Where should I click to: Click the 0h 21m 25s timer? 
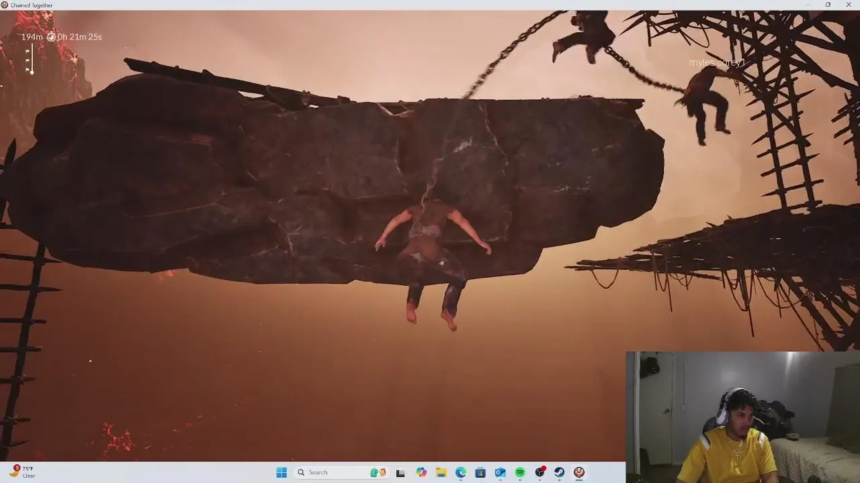[x=80, y=37]
